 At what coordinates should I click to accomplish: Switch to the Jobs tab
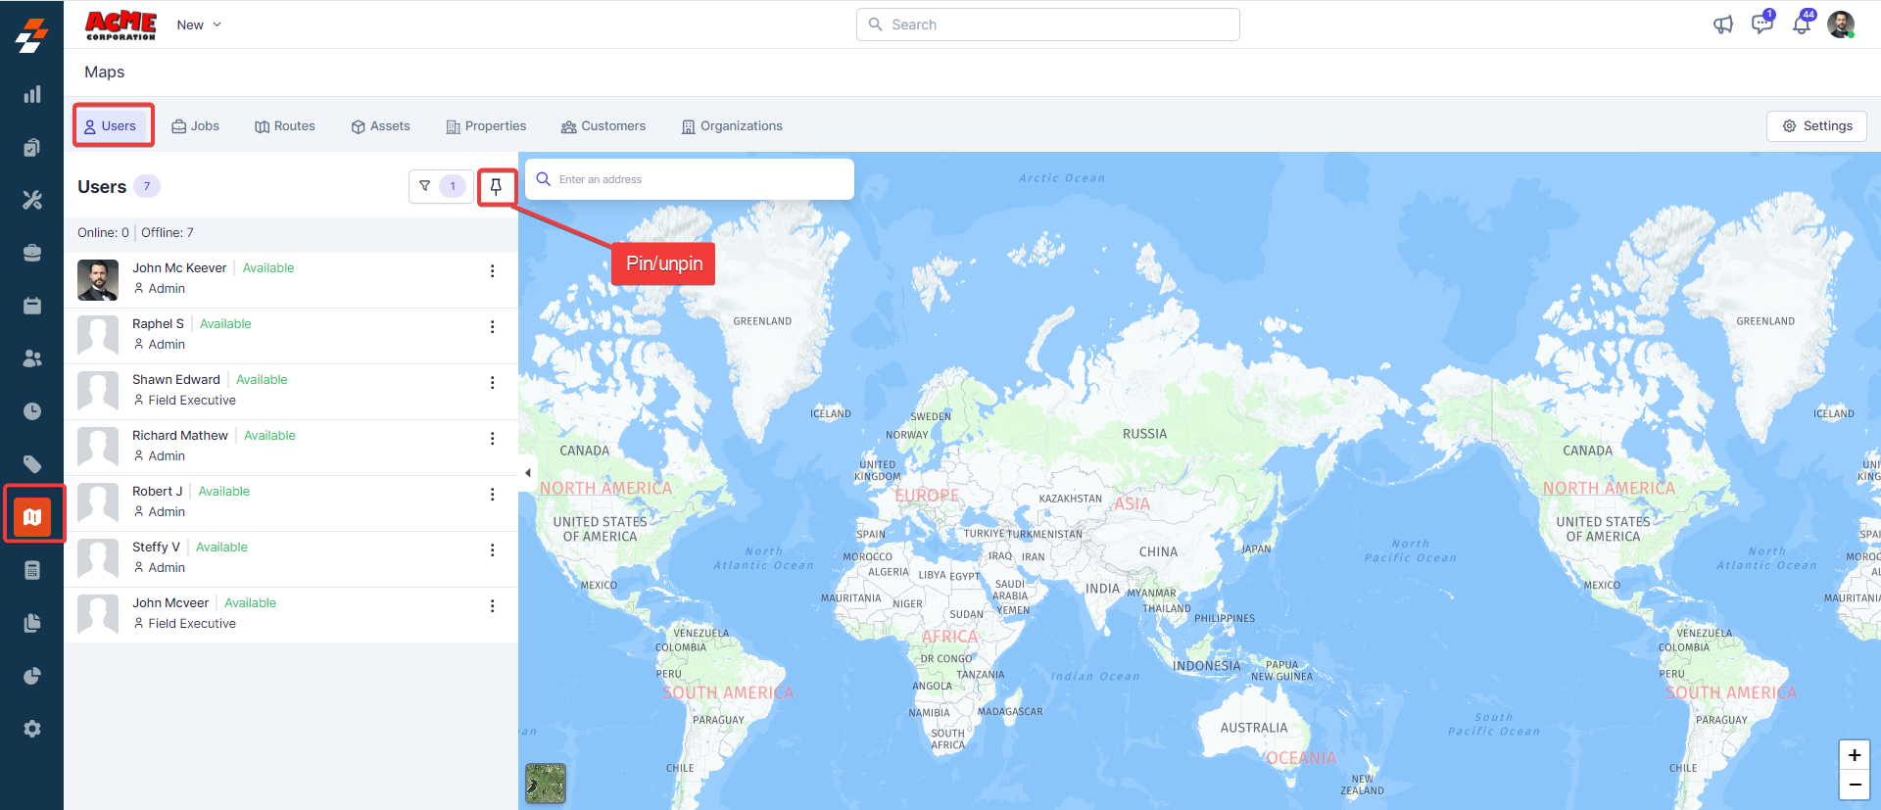pyautogui.click(x=196, y=126)
